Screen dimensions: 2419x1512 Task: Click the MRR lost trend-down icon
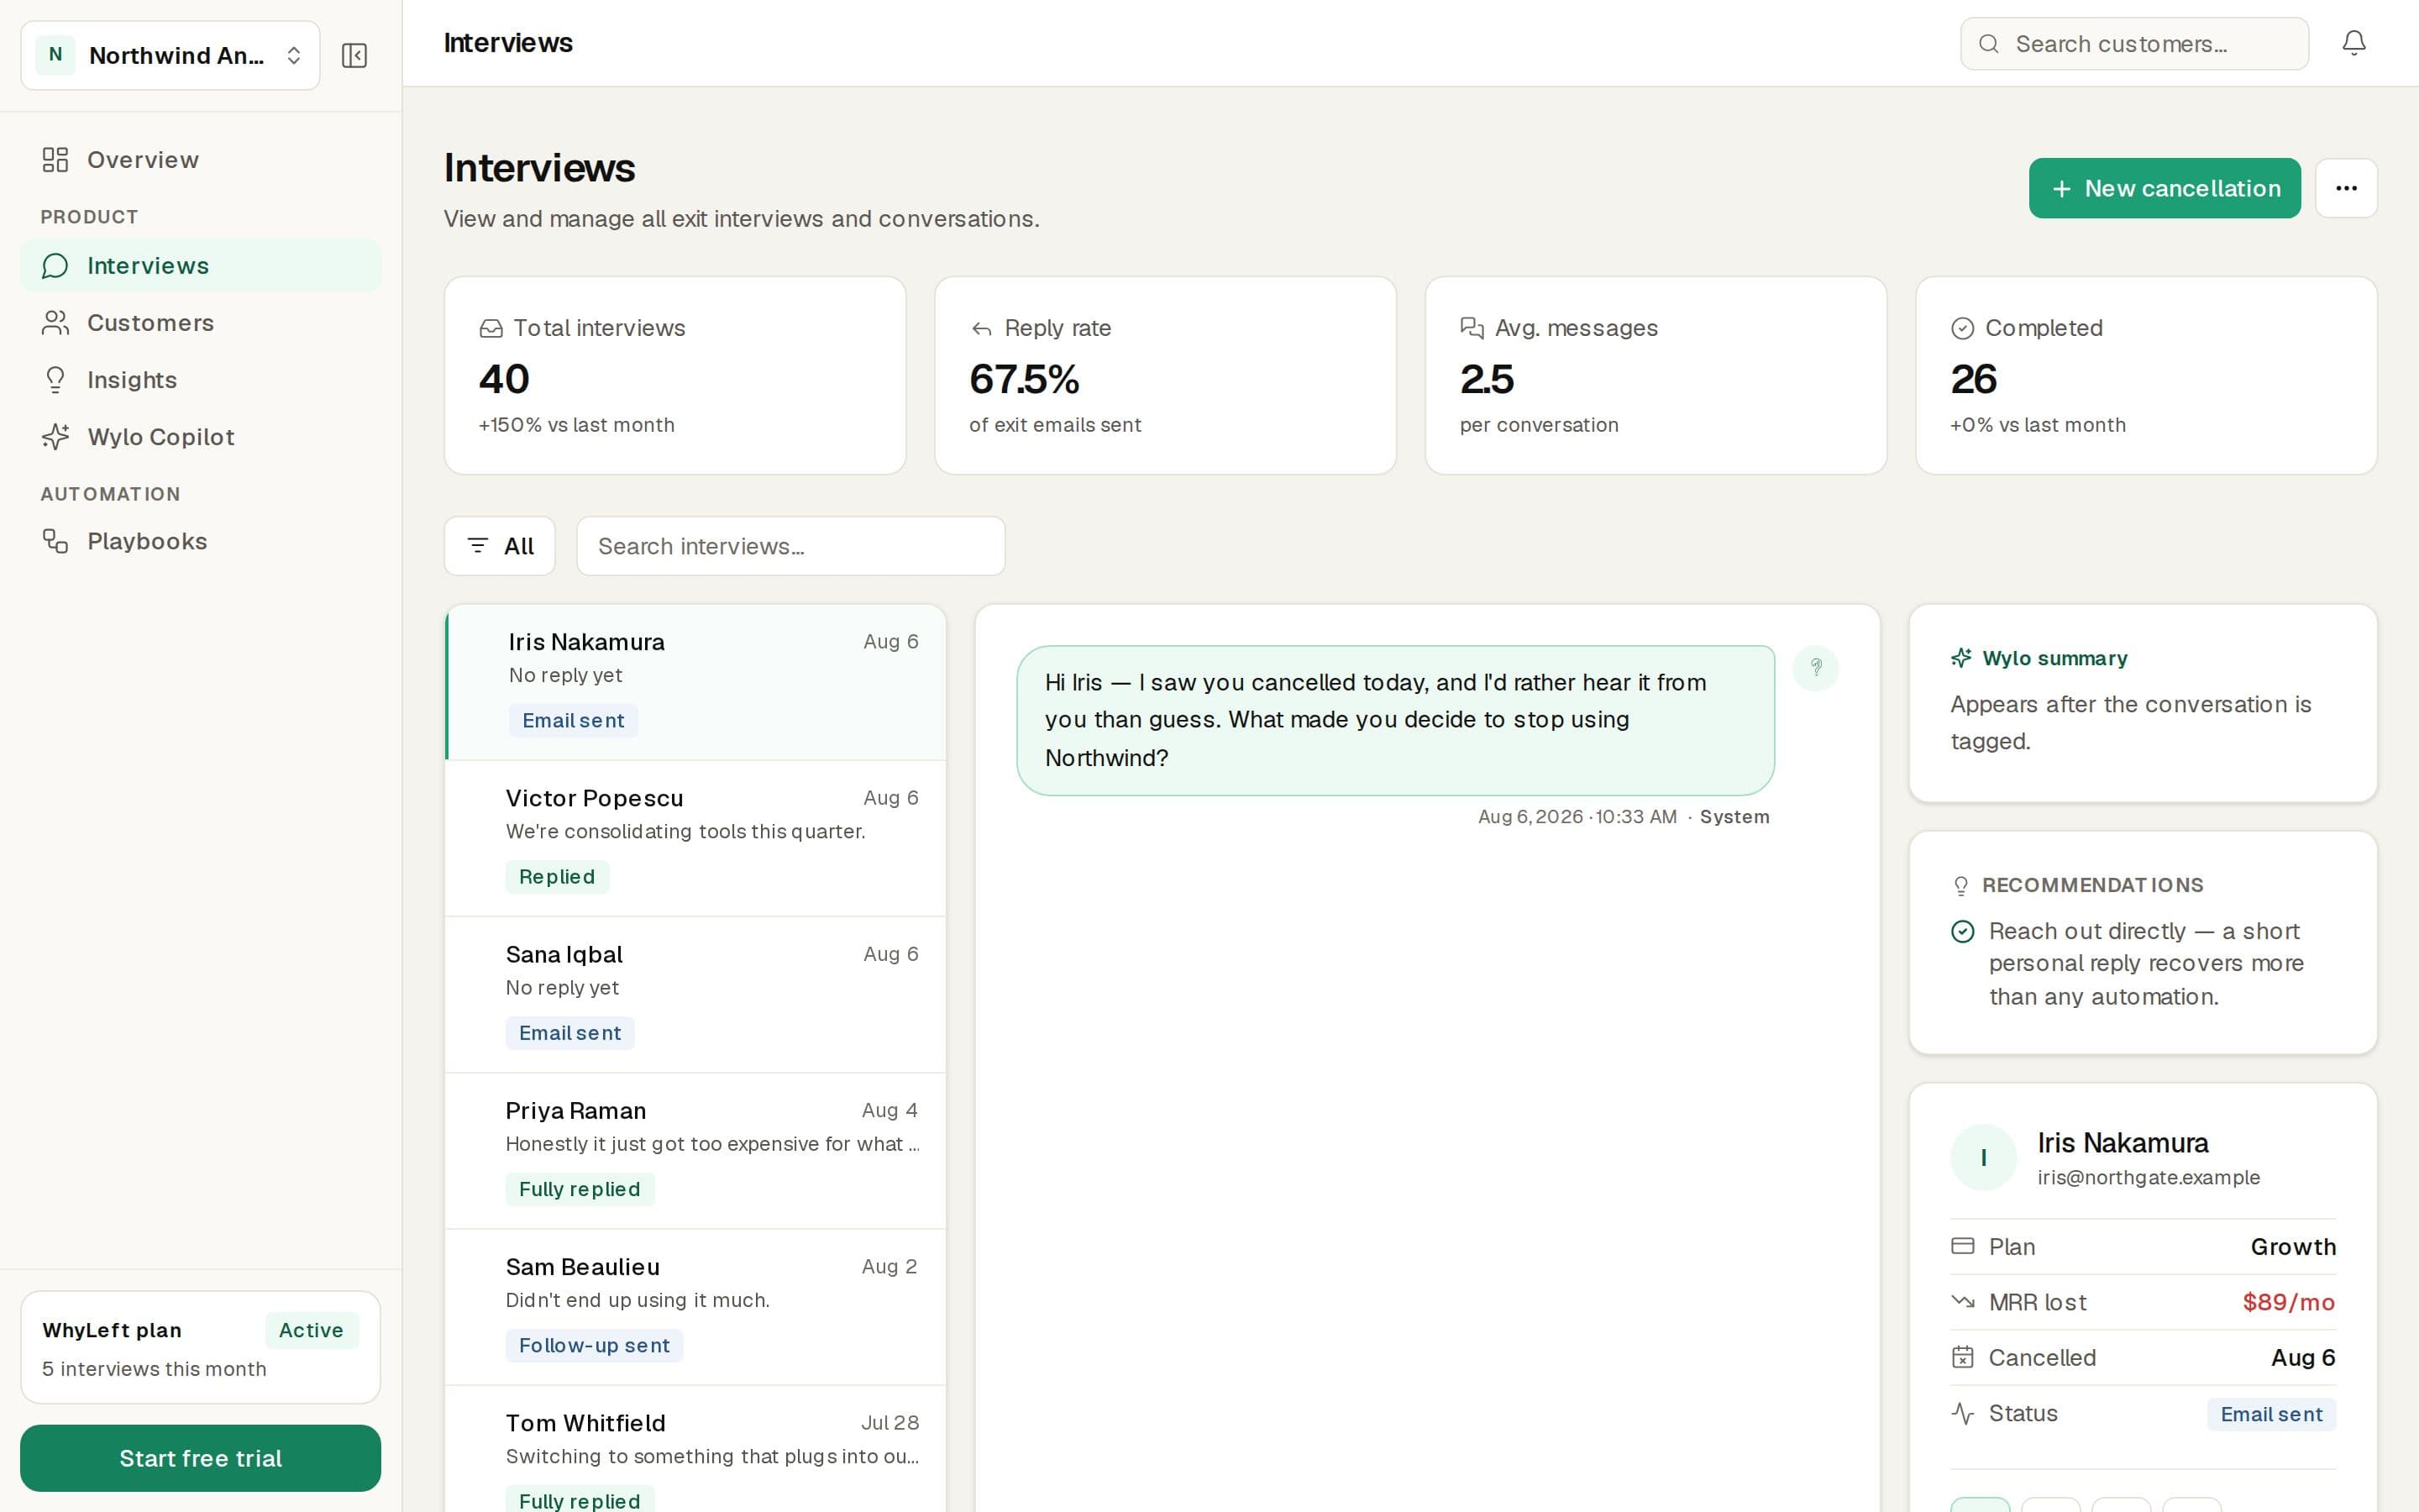(1962, 1302)
